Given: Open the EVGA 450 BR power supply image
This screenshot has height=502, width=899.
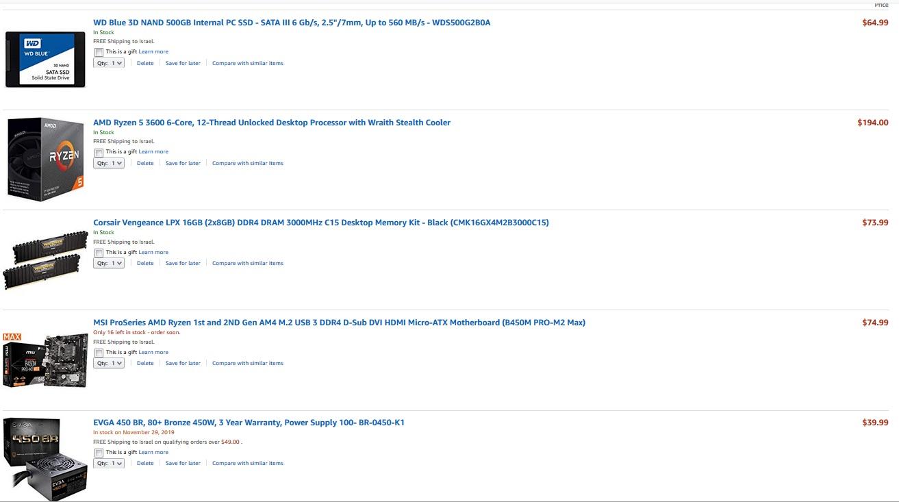Looking at the screenshot, I should (46, 459).
